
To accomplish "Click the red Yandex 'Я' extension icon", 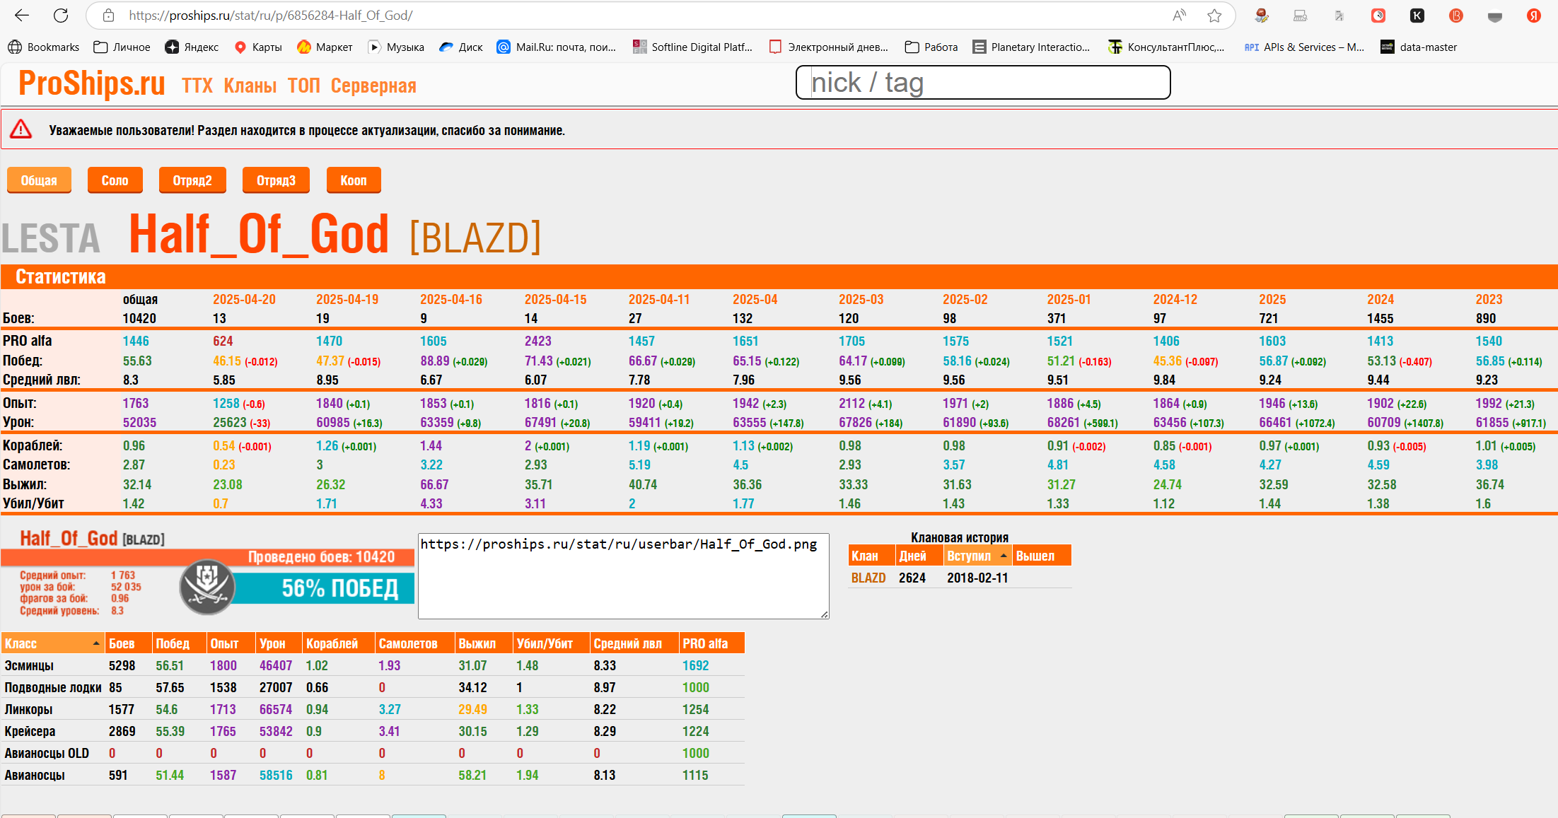I will (1533, 16).
